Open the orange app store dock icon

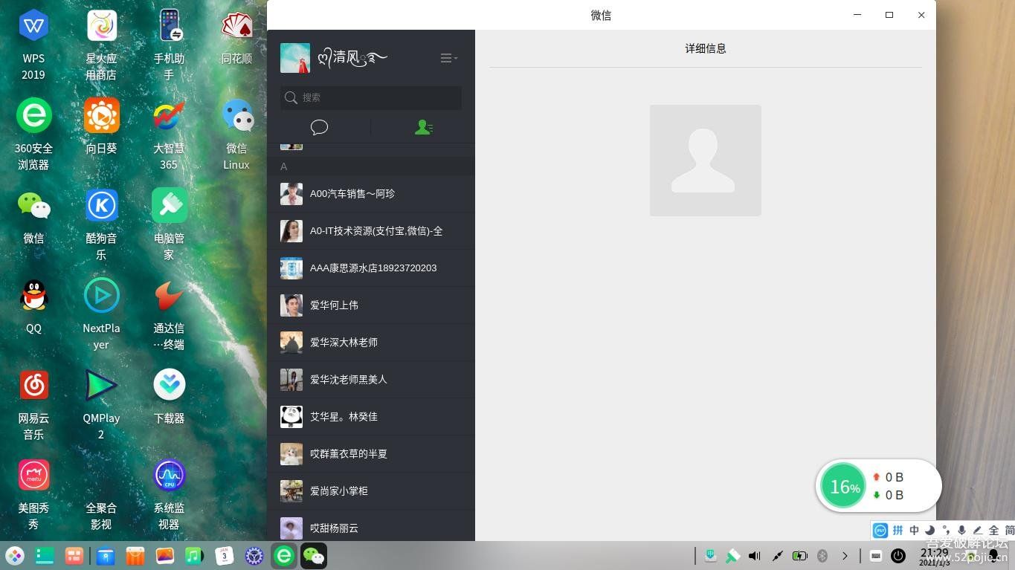(135, 556)
